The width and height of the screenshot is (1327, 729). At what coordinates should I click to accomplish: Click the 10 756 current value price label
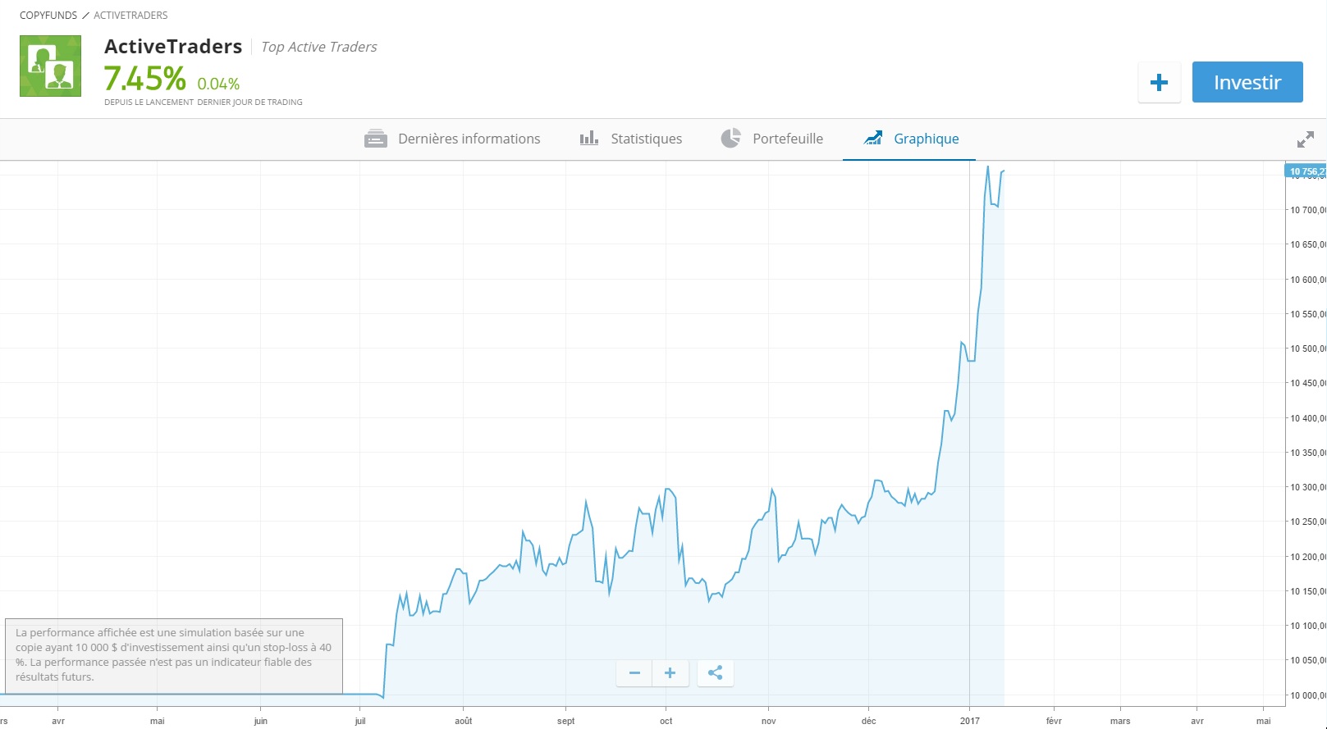click(x=1306, y=171)
